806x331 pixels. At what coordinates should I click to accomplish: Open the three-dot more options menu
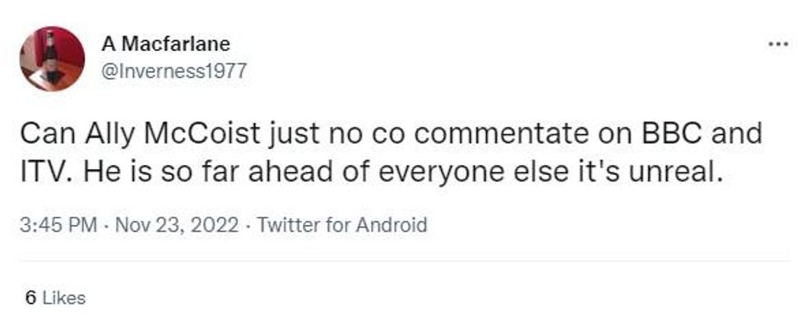tap(777, 44)
